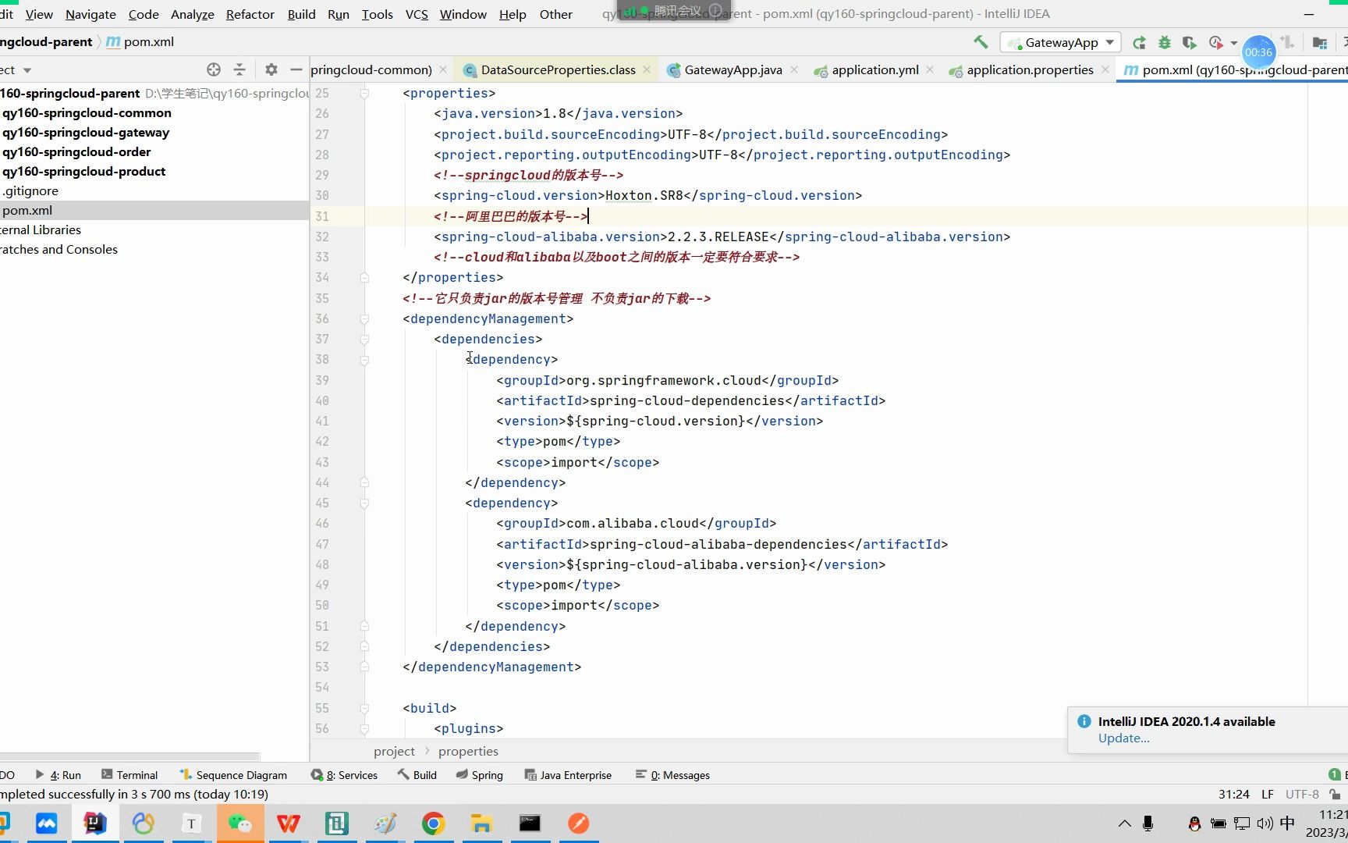Image resolution: width=1348 pixels, height=843 pixels.
Task: Collapse the dependencies fold marker at line 37
Action: click(364, 339)
